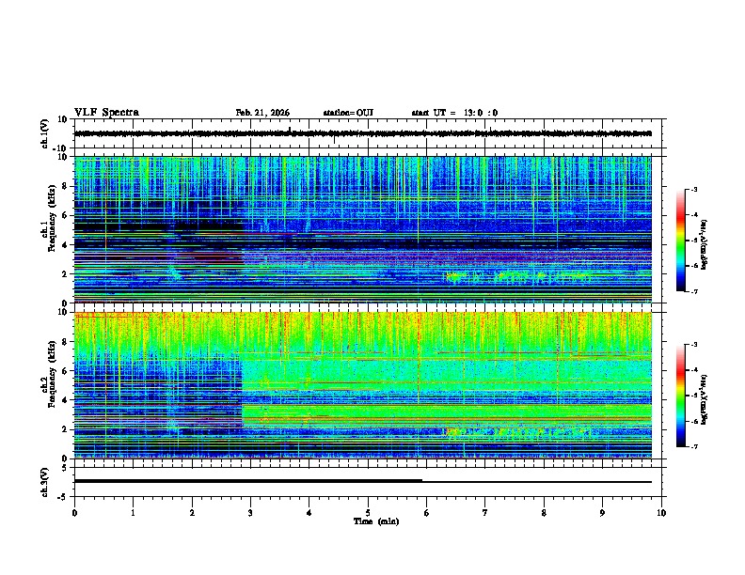Click the time axis tick label "1"

coord(133,513)
